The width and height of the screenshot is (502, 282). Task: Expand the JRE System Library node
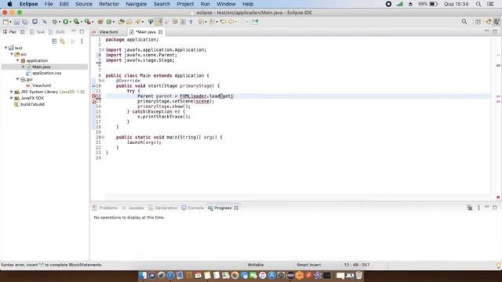point(12,92)
